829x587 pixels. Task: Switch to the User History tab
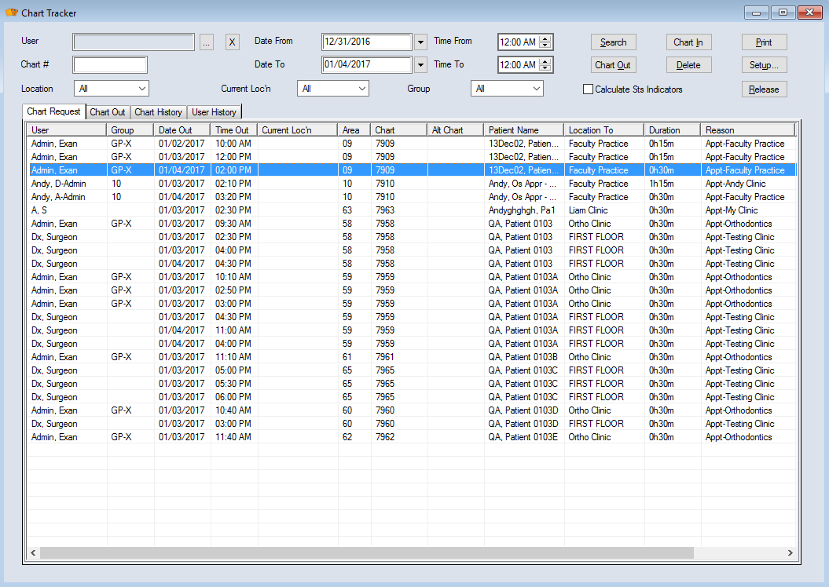click(215, 112)
